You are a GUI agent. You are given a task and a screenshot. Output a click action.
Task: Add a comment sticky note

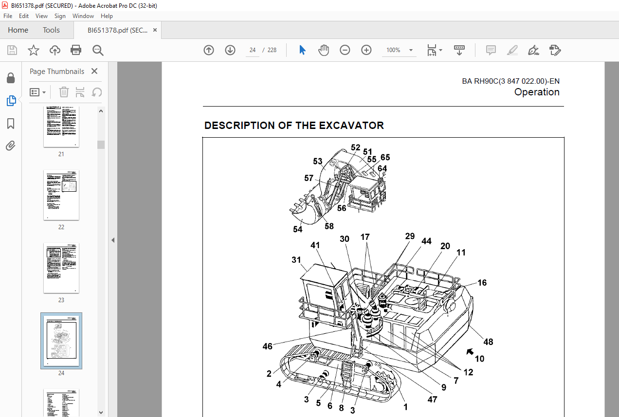coord(491,50)
